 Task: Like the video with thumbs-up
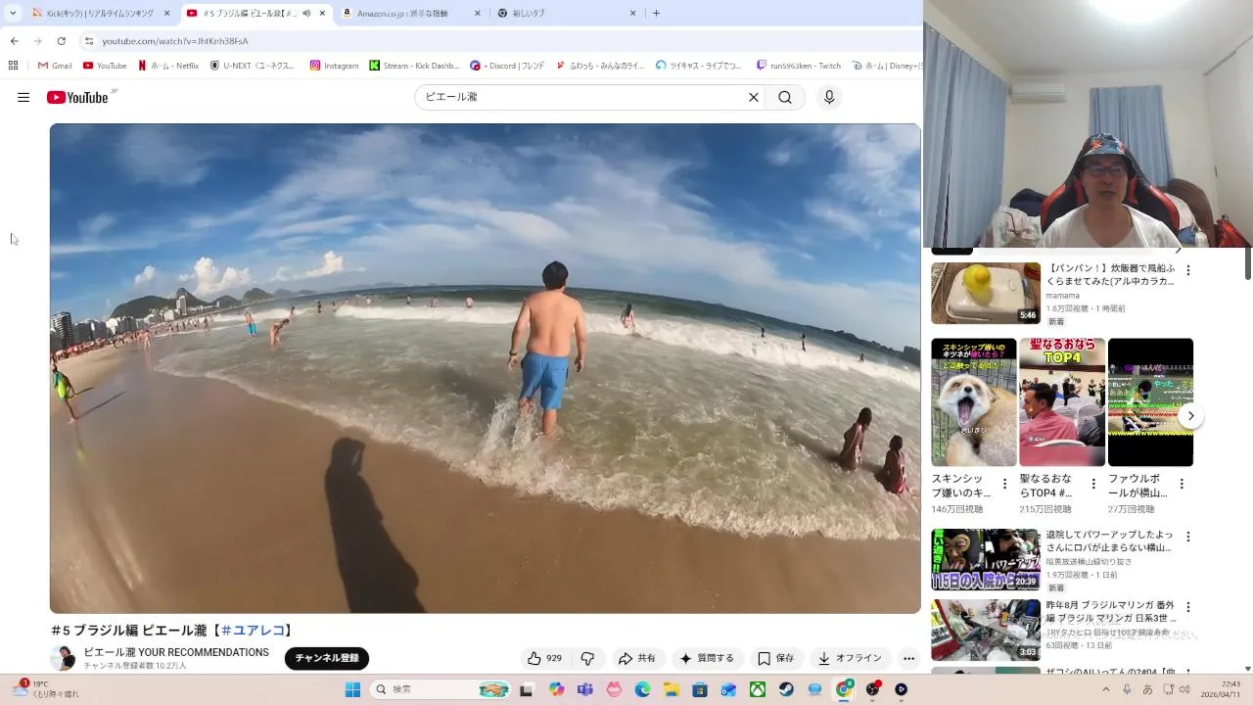pos(545,658)
